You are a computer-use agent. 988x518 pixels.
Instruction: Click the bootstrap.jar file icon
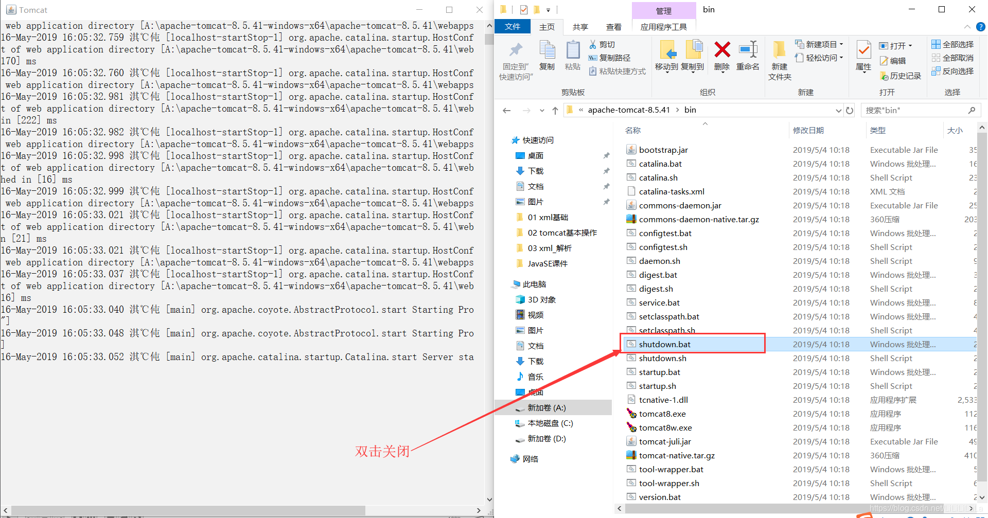[631, 150]
